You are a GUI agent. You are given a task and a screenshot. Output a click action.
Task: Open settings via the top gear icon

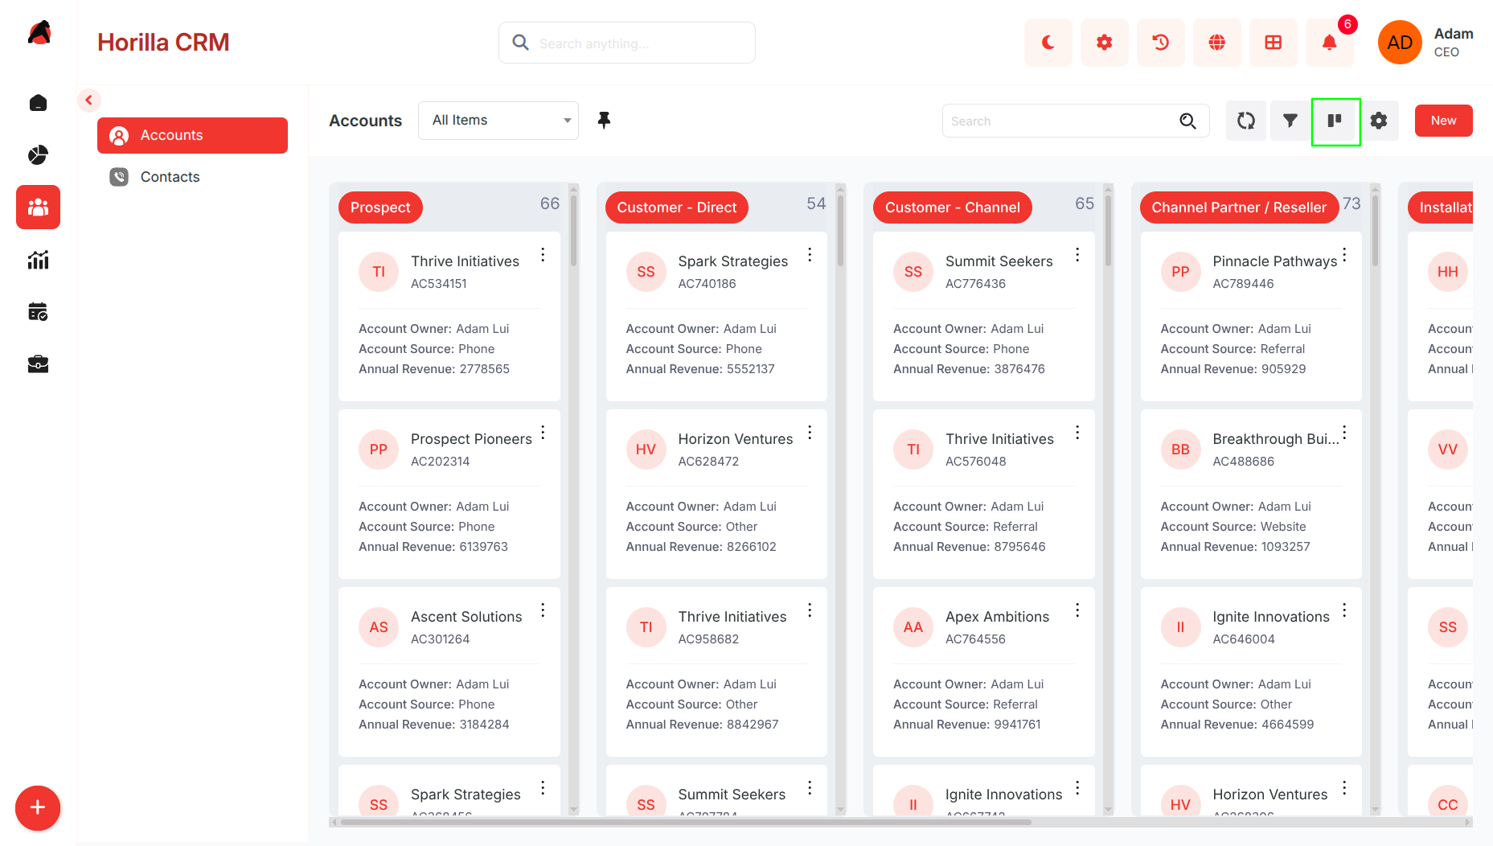[x=1104, y=43]
